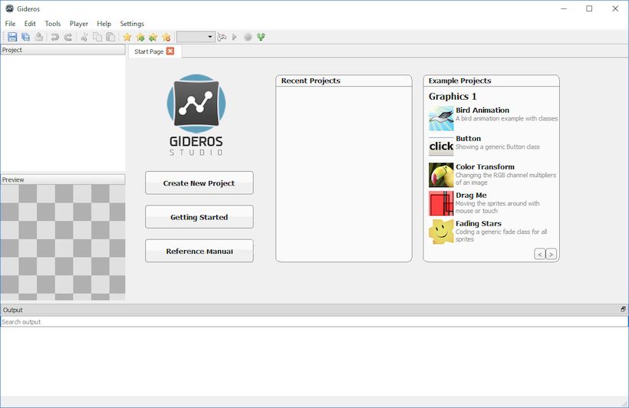Open the Settings menu

coord(132,24)
